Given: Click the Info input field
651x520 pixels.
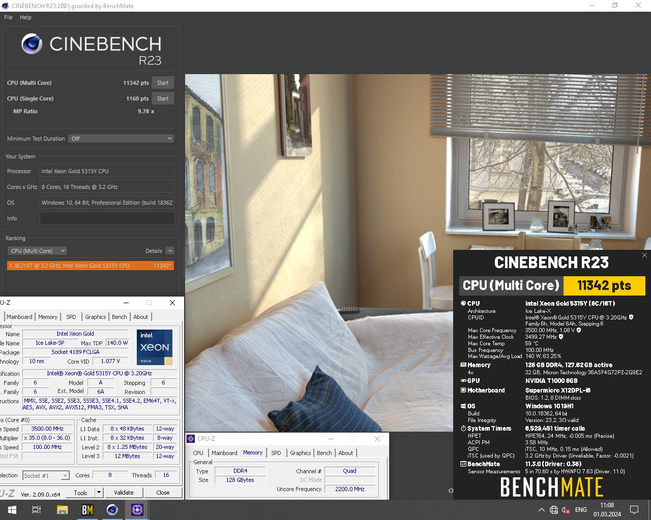Looking at the screenshot, I should pyautogui.click(x=107, y=218).
